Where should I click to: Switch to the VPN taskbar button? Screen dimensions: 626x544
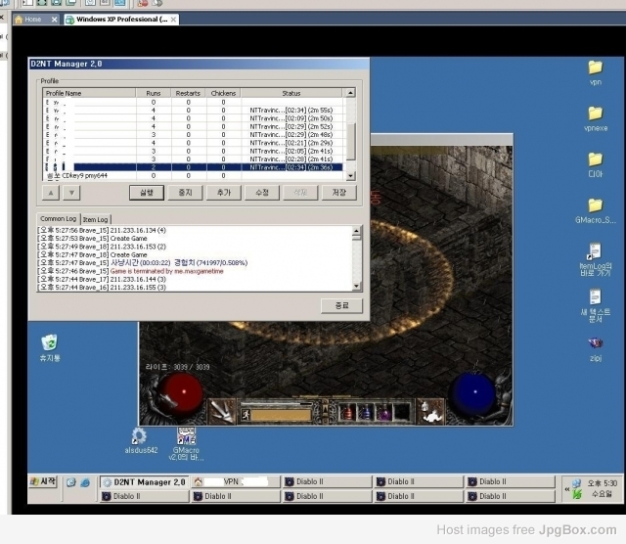coord(236,482)
